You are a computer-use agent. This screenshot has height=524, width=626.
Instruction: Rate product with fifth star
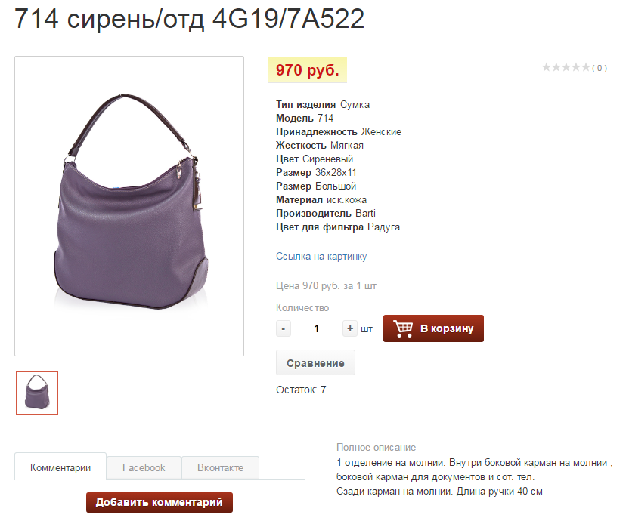pos(586,67)
